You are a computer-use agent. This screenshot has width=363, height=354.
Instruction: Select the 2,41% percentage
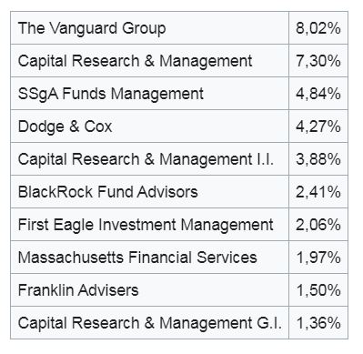click(318, 192)
